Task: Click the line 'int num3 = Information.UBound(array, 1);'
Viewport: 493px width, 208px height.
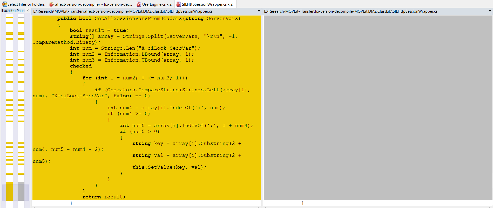Action: (x=132, y=60)
